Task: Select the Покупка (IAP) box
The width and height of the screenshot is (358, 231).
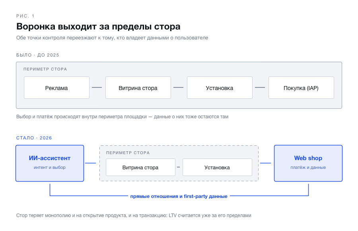Action: [301, 88]
